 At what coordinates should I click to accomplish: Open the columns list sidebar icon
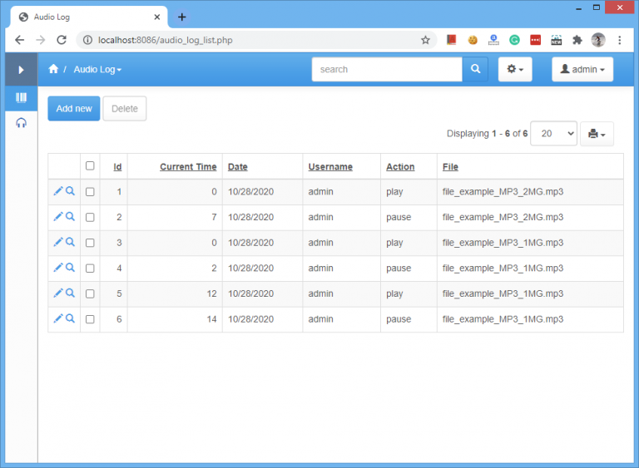(x=21, y=98)
